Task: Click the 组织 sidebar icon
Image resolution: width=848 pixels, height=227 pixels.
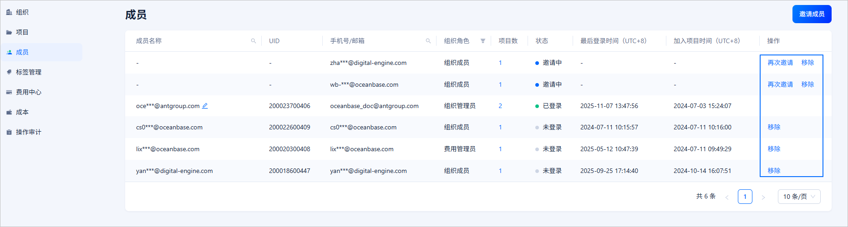Action: [x=9, y=12]
